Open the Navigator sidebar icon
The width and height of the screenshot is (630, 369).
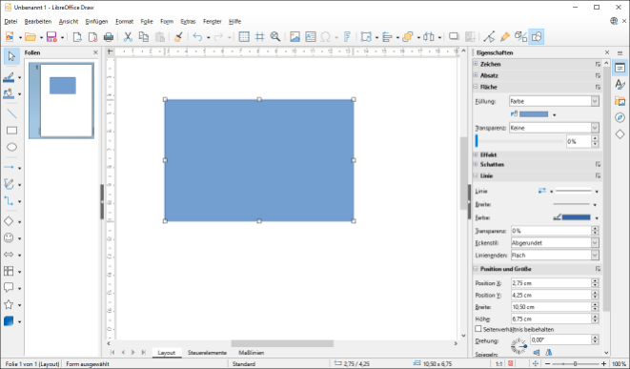tap(620, 117)
